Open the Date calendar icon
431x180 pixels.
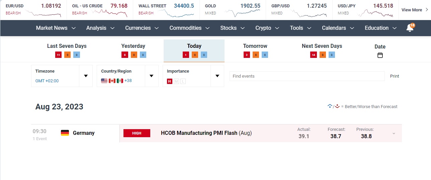[x=380, y=55]
